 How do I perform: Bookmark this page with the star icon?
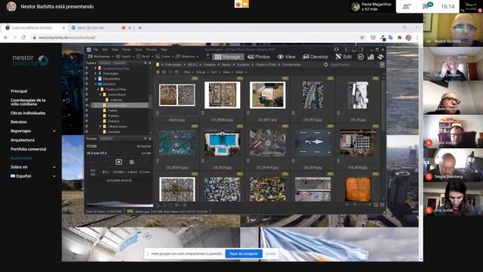point(362,37)
